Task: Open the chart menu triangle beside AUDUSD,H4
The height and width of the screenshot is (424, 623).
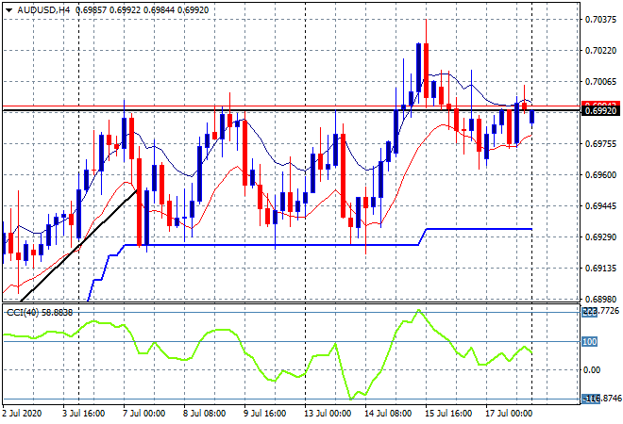Action: tap(8, 10)
